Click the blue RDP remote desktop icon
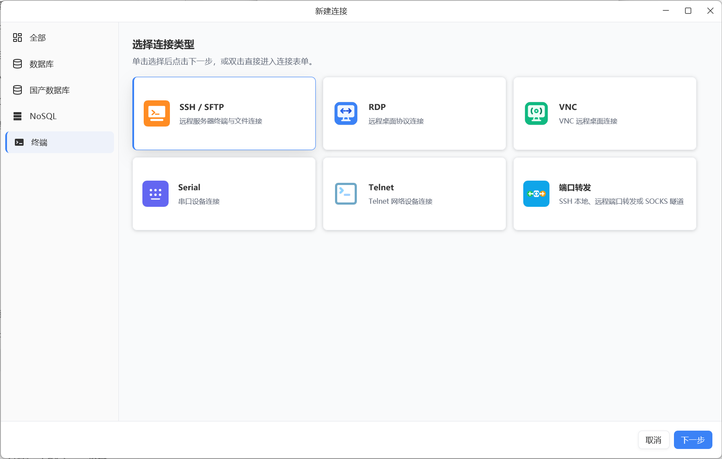722x459 pixels. (x=346, y=113)
